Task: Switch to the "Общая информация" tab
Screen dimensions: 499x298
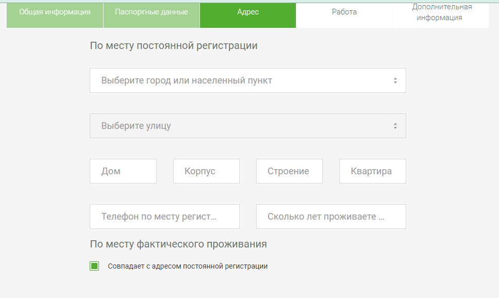Action: point(55,15)
